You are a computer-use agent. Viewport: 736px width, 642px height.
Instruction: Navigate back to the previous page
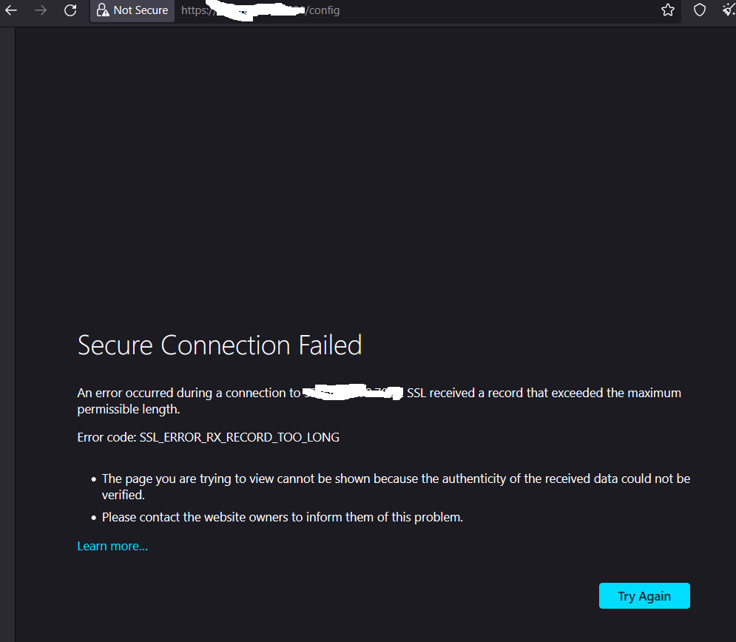click(10, 10)
